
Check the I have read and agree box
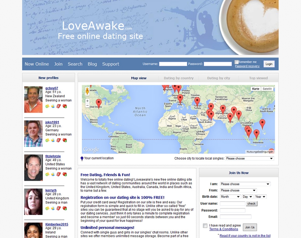(205, 226)
